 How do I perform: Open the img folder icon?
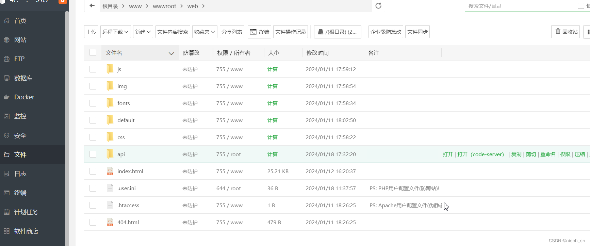(x=110, y=86)
